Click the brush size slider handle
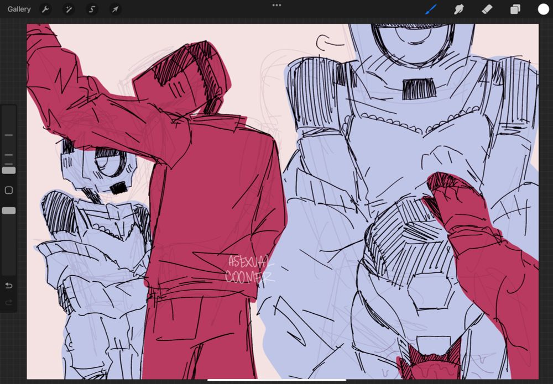The width and height of the screenshot is (553, 384). [9, 171]
